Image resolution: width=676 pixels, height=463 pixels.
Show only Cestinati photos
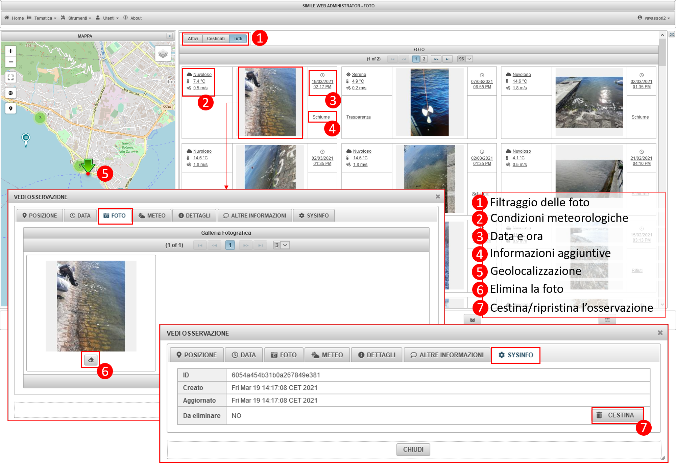click(x=216, y=38)
